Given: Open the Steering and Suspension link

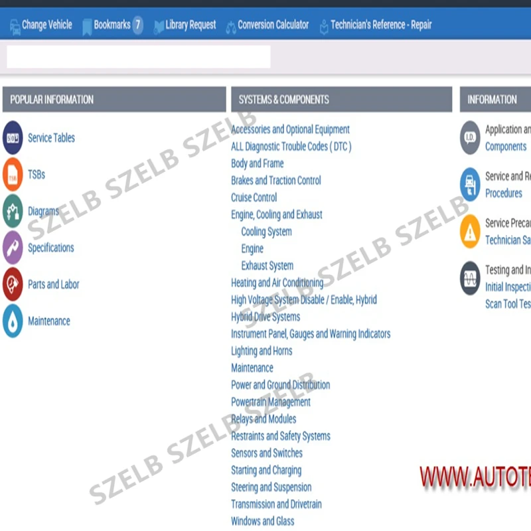Looking at the screenshot, I should [x=271, y=487].
